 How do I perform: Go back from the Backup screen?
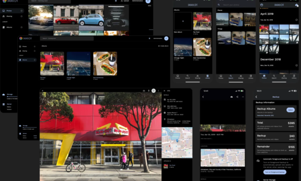pyautogui.click(x=256, y=97)
